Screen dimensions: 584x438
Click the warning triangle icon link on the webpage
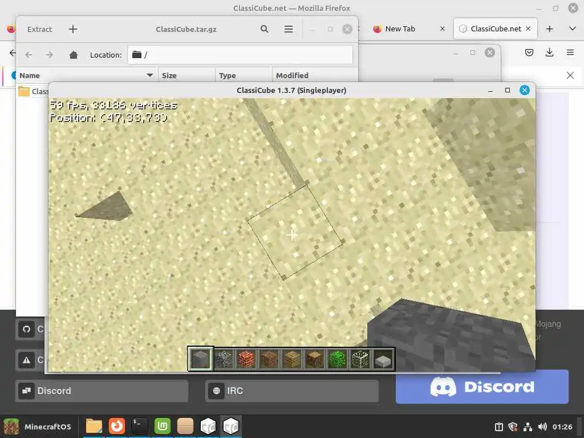26,360
